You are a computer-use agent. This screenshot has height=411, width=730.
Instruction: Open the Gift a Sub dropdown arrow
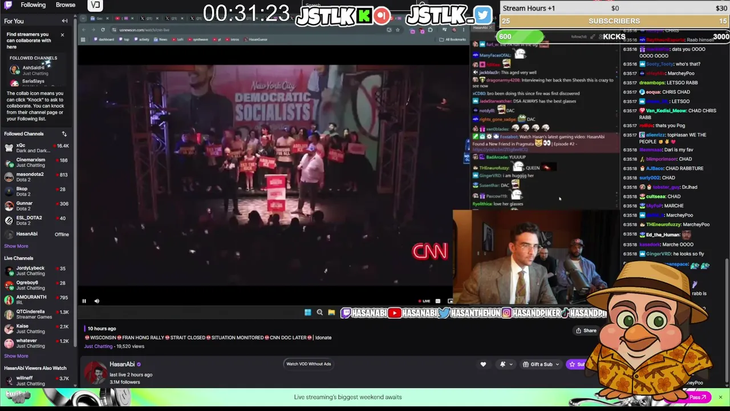point(557,364)
